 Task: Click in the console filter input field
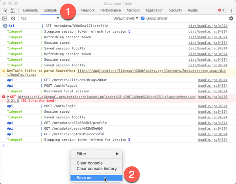tap(87, 19)
